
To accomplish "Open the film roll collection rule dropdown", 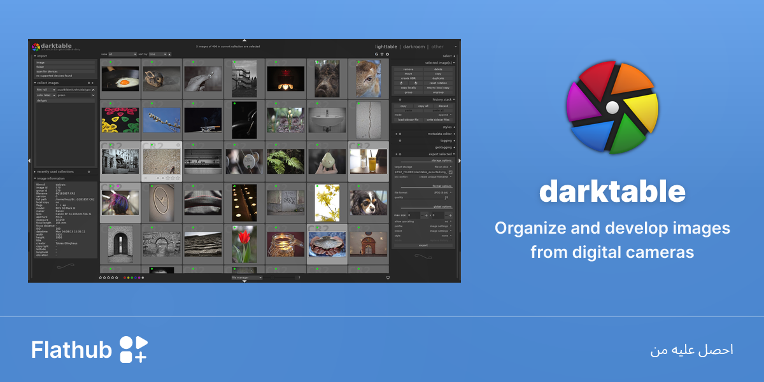I will [46, 90].
